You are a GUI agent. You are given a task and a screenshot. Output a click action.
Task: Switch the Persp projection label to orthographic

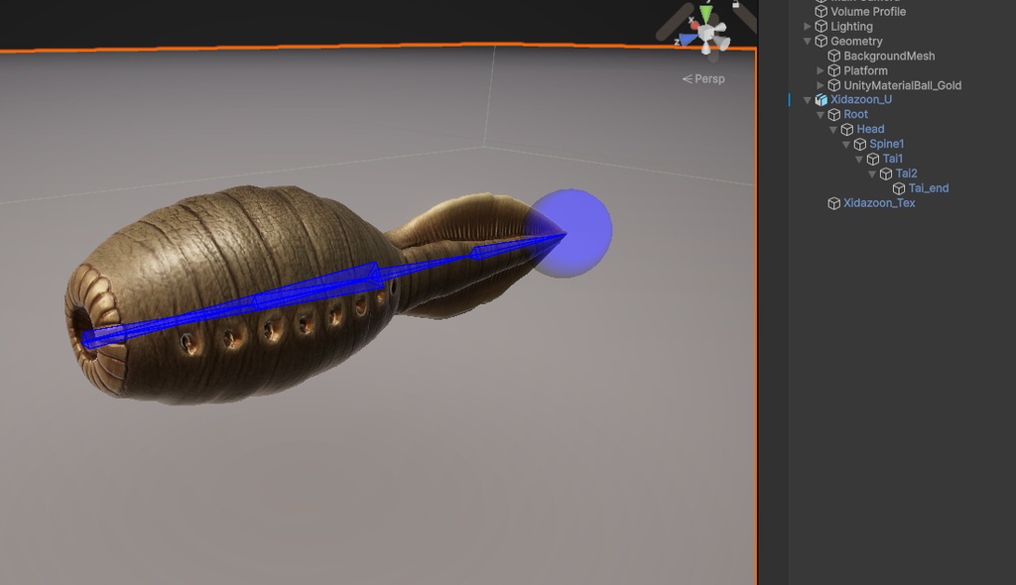[703, 79]
